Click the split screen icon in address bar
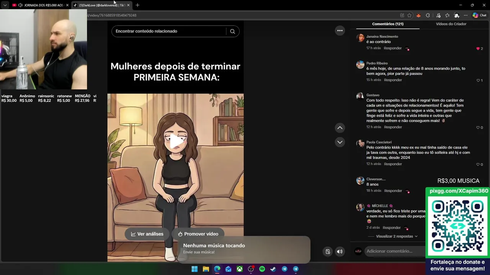The height and width of the screenshot is (275, 490). 402,15
